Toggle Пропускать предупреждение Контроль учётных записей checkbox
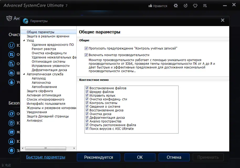240x168 pixels. [x=86, y=48]
